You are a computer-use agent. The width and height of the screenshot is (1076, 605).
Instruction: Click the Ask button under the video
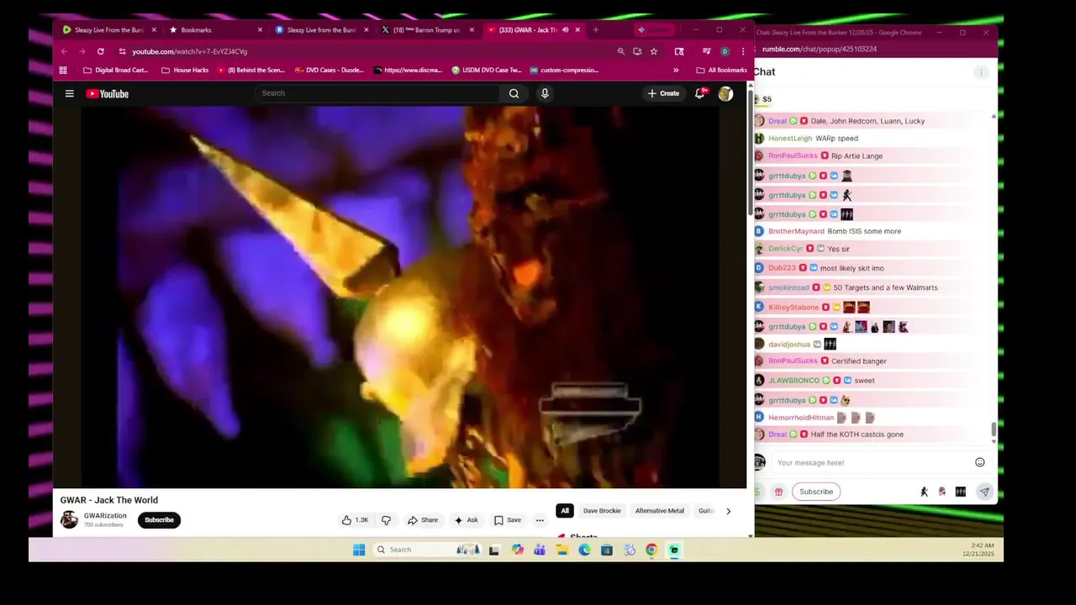tap(466, 520)
